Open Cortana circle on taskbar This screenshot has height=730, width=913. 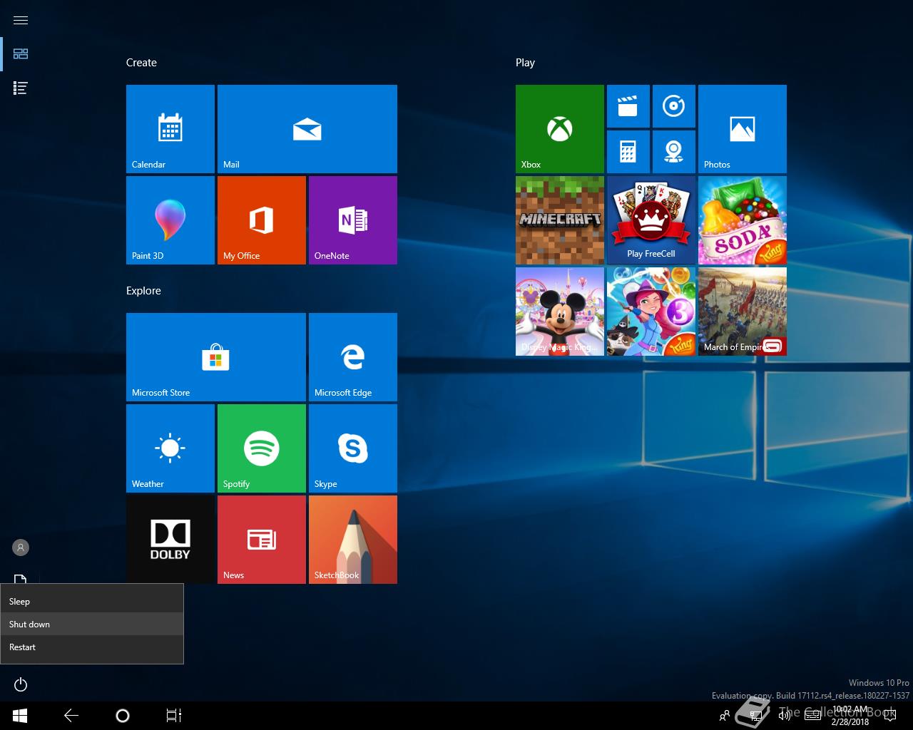123,716
